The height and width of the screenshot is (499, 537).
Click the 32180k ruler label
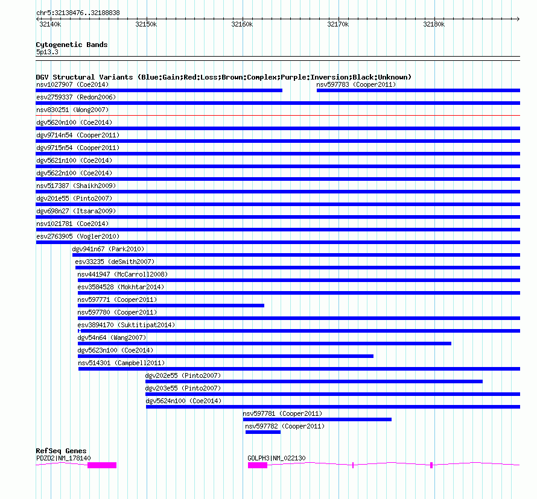point(434,24)
